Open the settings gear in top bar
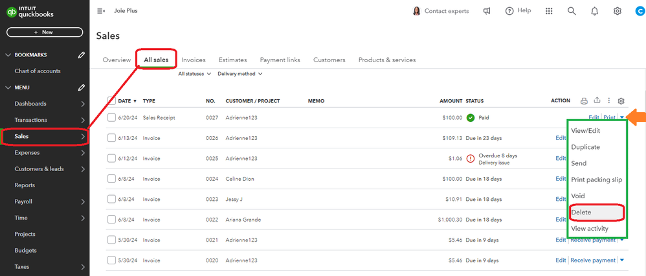The width and height of the screenshot is (646, 276). (618, 11)
